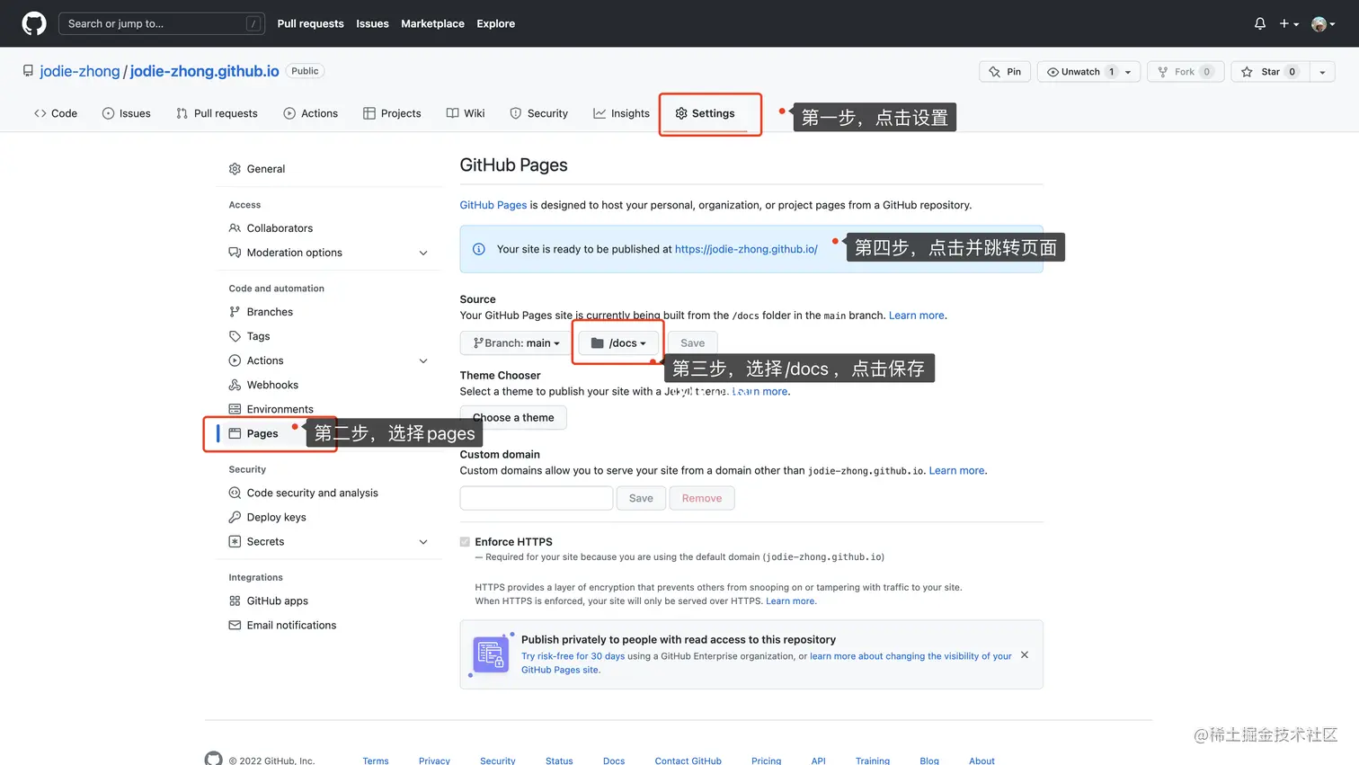Image resolution: width=1359 pixels, height=765 pixels.
Task: Toggle the Enforce HTTPS checkbox
Action: point(465,542)
